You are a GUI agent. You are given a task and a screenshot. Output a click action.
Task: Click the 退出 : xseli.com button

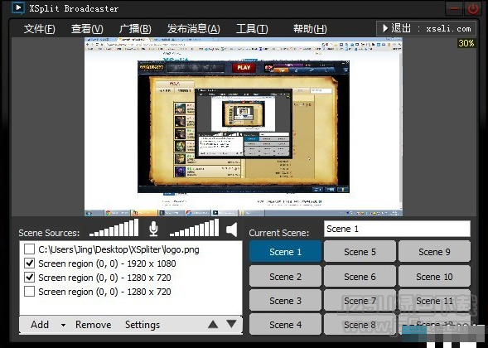[x=426, y=29]
